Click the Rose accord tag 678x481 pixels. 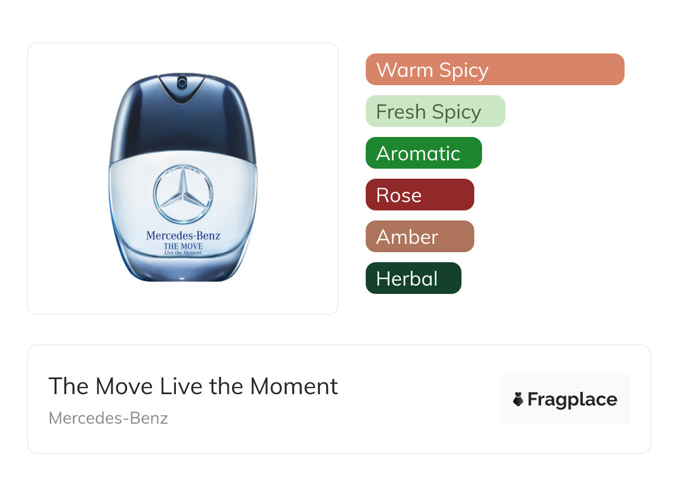click(419, 195)
